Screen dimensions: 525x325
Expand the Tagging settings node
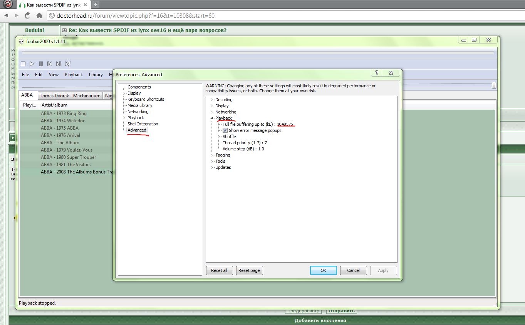tap(211, 155)
